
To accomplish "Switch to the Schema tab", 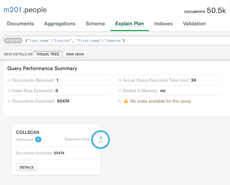I will pyautogui.click(x=95, y=23).
